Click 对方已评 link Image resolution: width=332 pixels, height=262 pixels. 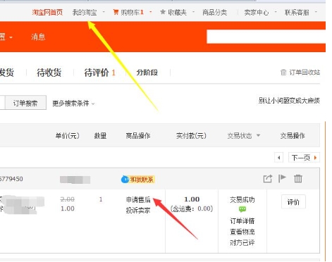tap(242, 242)
